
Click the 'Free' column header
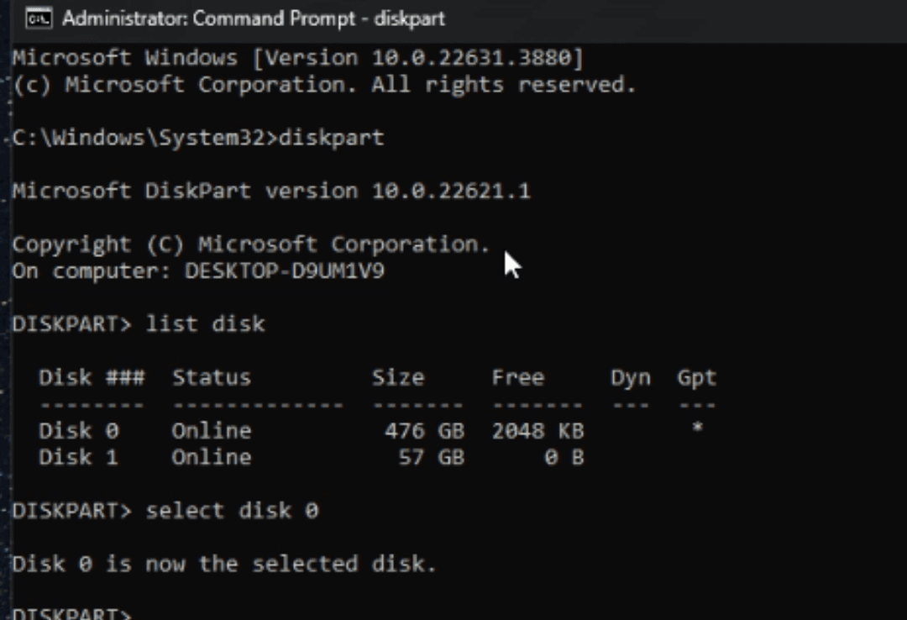(x=517, y=377)
